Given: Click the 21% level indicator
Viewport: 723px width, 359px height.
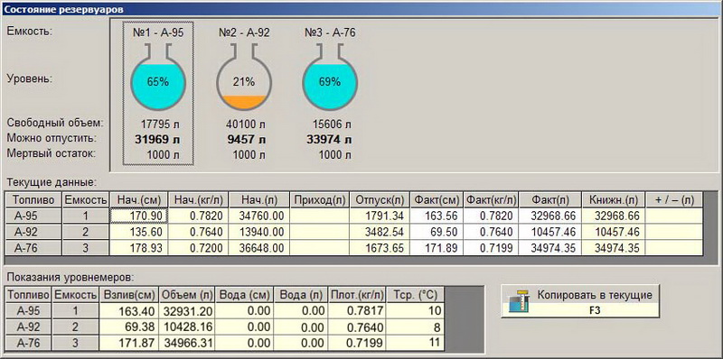Looking at the screenshot, I should [244, 82].
